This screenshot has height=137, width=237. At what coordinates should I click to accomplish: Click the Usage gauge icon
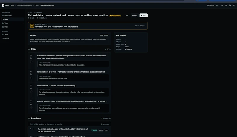click(3, 39)
